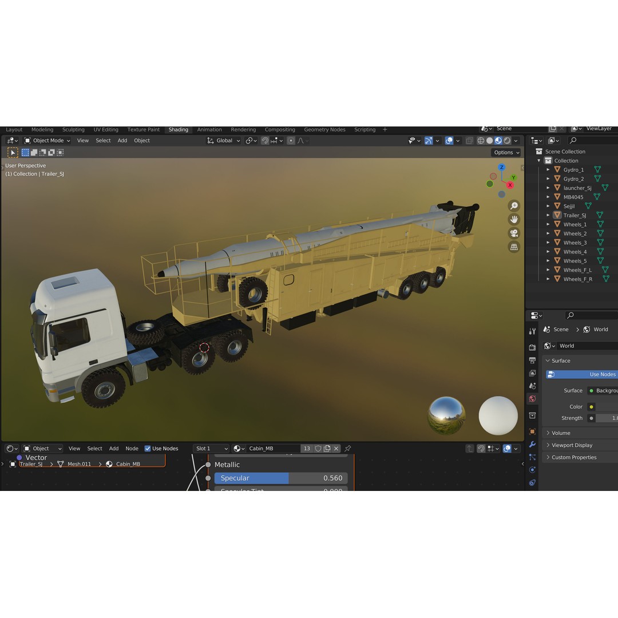
Task: Open the Object Constraints tab
Action: [533, 483]
